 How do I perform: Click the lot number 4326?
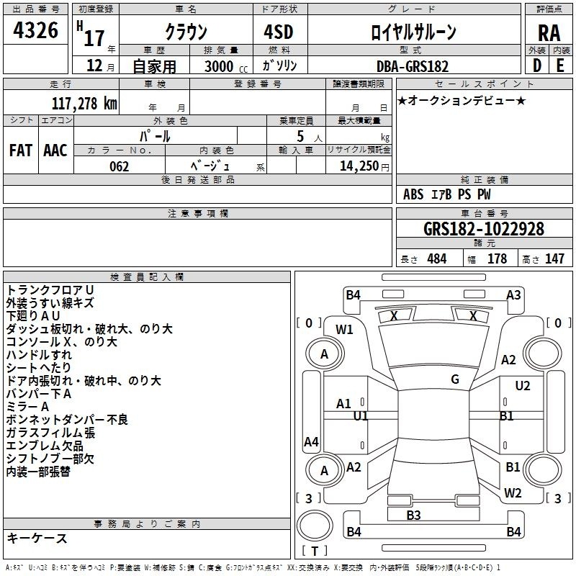[36, 31]
